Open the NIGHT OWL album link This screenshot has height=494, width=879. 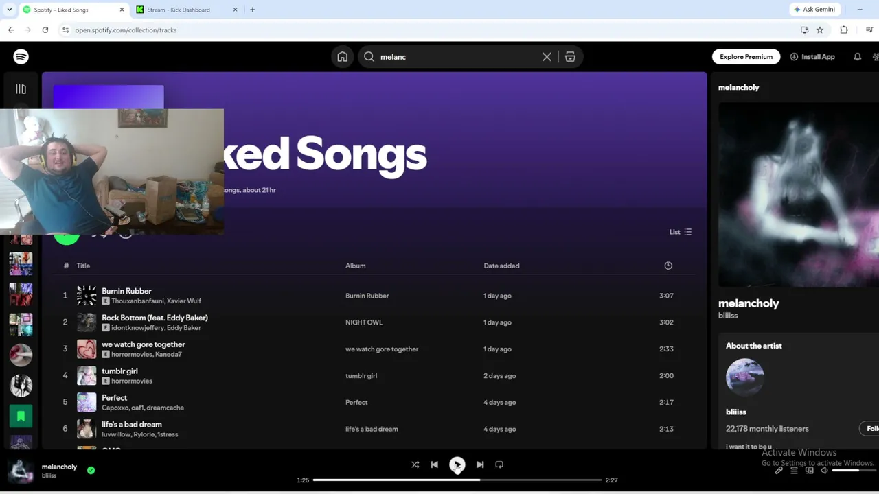(x=364, y=322)
